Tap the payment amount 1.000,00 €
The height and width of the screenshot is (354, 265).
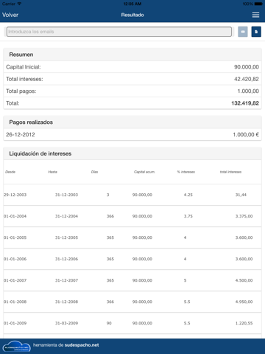pyautogui.click(x=246, y=134)
